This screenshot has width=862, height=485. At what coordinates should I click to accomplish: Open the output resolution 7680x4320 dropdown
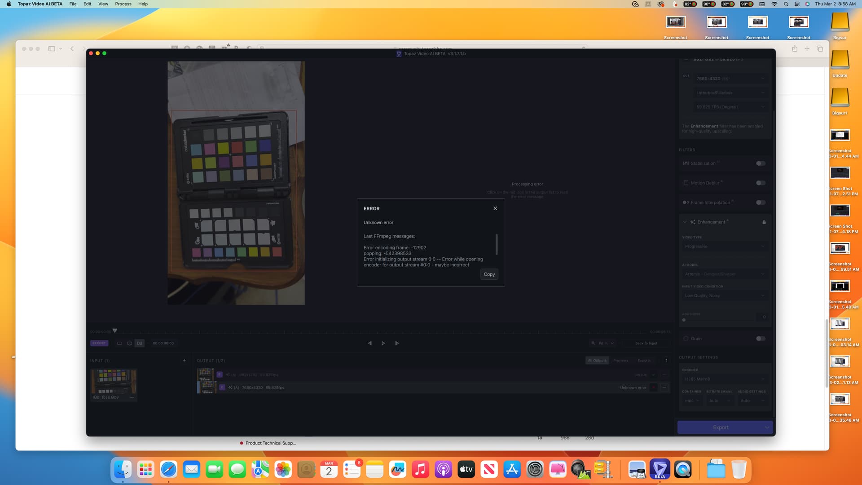[x=730, y=79]
